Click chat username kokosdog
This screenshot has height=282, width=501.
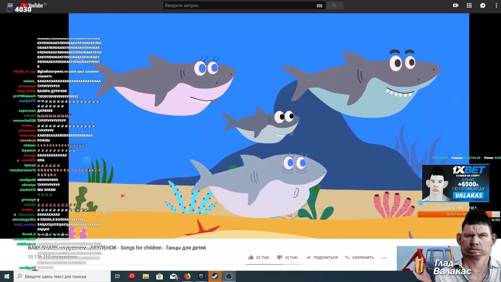[x=27, y=135]
